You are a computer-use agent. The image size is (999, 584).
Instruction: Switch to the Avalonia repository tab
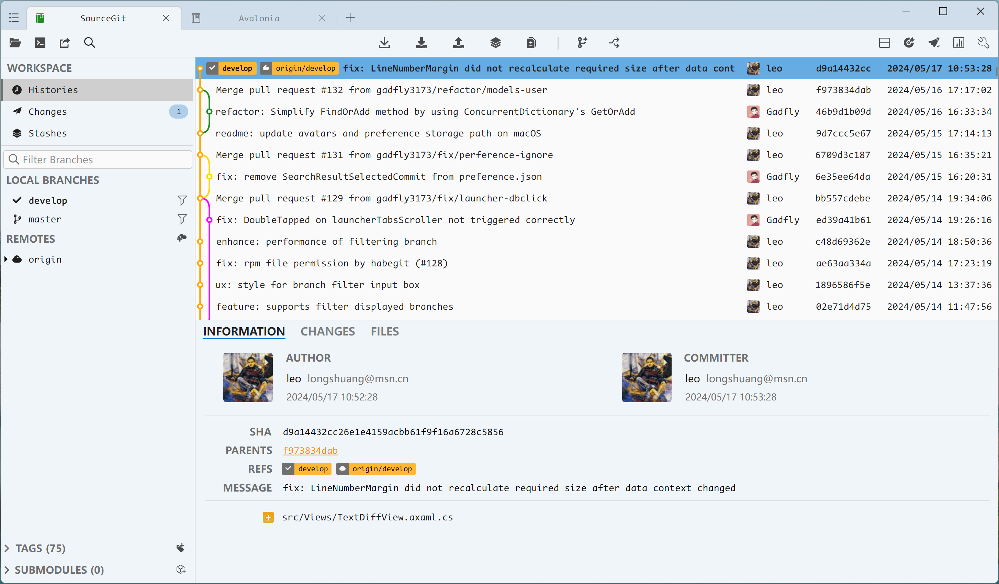click(258, 18)
